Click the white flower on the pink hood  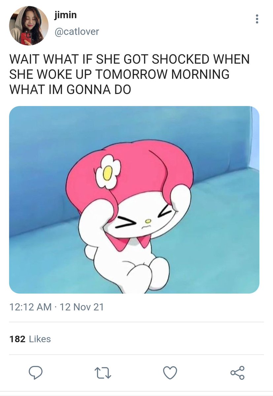[108, 172]
